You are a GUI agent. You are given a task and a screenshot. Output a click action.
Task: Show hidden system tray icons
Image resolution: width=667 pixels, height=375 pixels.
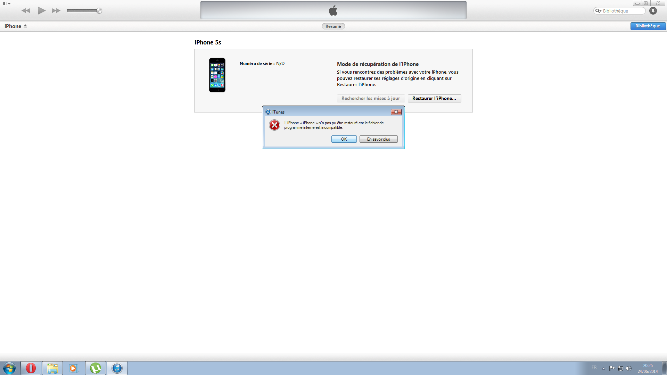603,368
